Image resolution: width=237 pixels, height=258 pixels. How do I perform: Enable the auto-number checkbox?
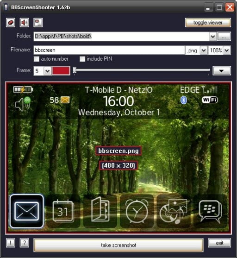37,59
